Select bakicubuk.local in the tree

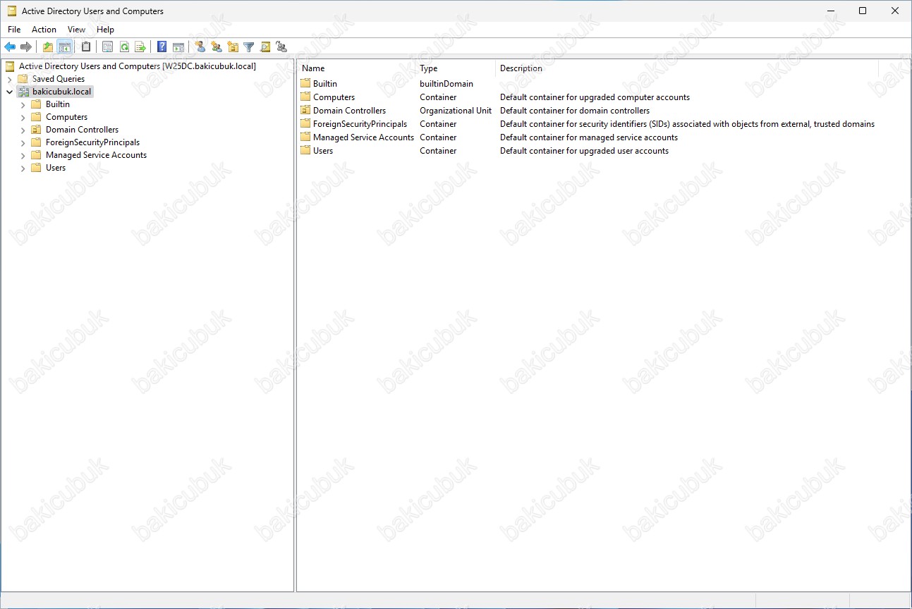click(x=62, y=92)
